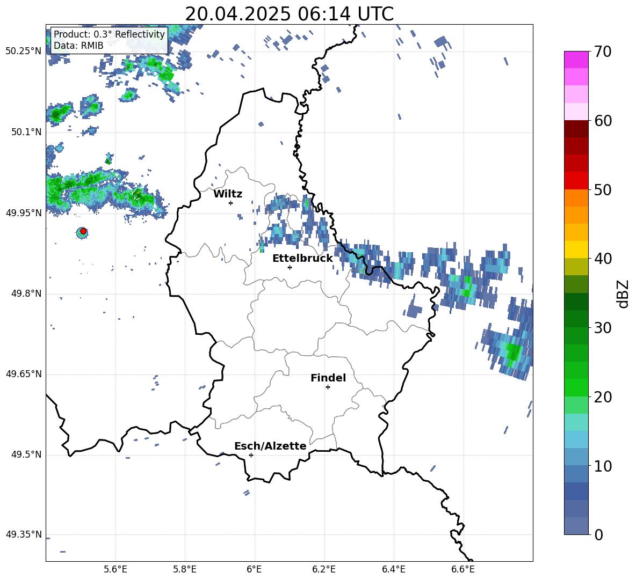
Task: Select the Wiltz city label
Action: [x=228, y=194]
